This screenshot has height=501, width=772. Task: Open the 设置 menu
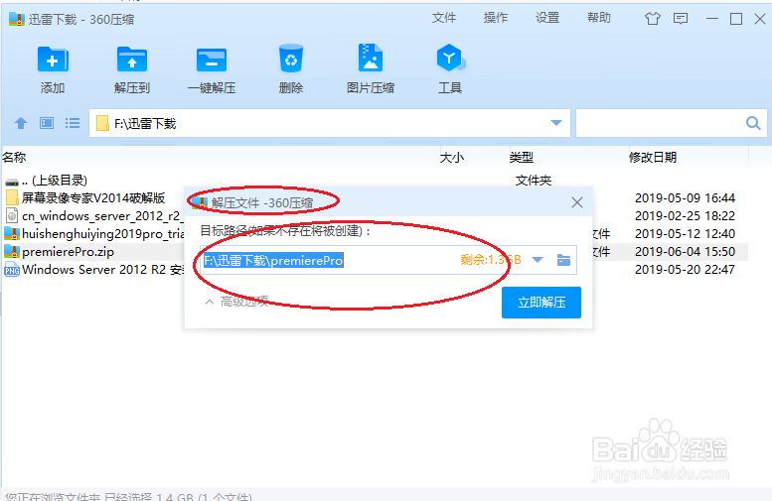(x=547, y=18)
